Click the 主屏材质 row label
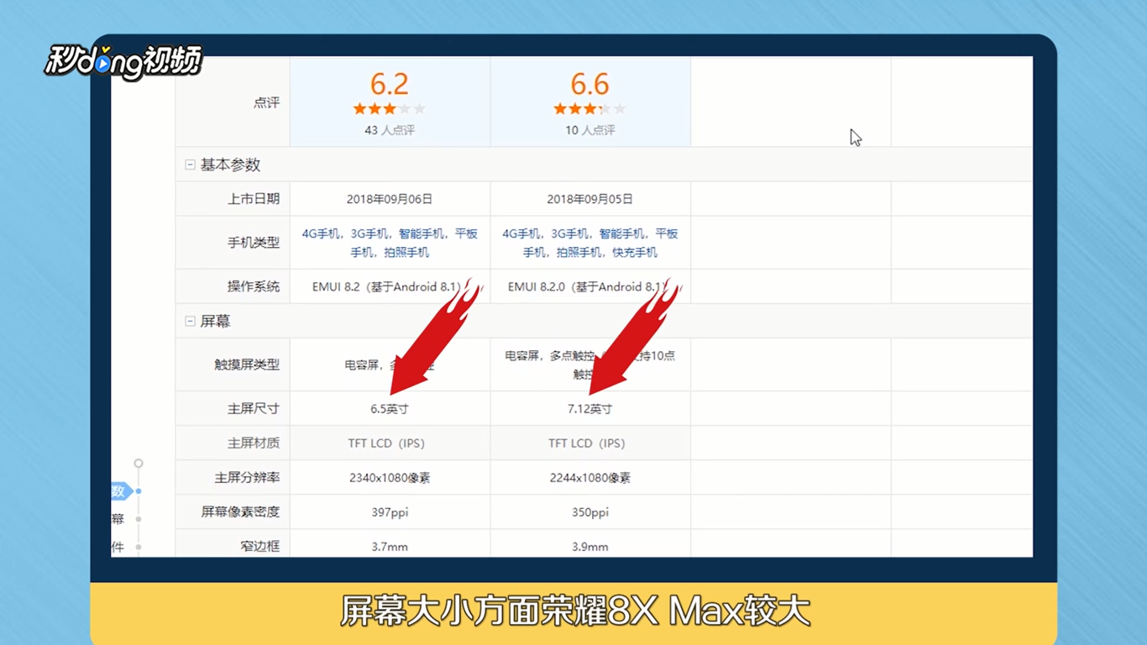1147x645 pixels. [254, 443]
